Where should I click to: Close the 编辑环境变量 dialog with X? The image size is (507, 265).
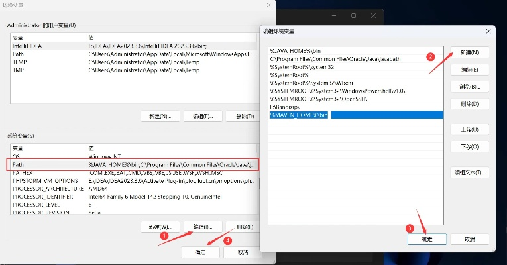pos(488,31)
